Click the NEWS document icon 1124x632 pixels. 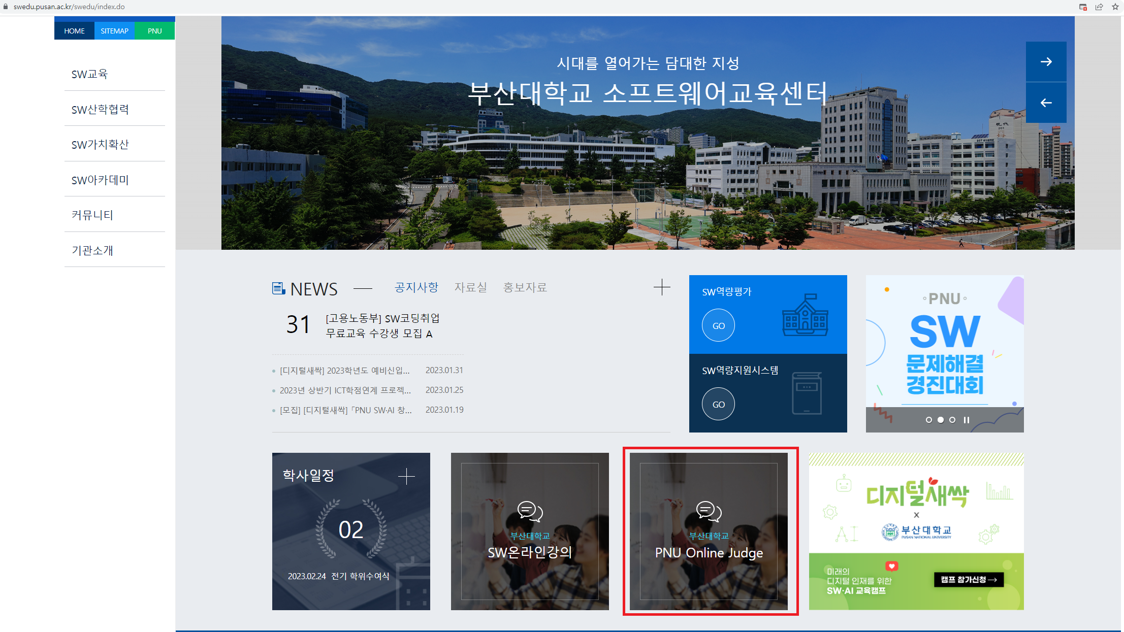pyautogui.click(x=278, y=288)
